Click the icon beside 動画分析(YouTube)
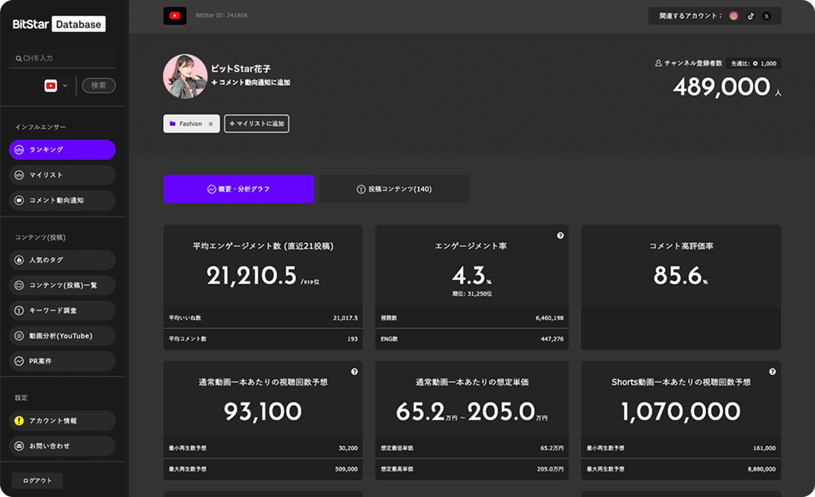 point(20,336)
